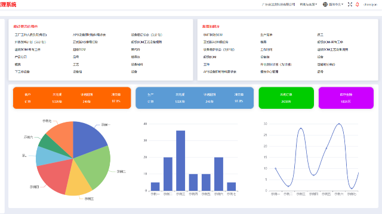
Task: Click the 示例二 bar in bar chart
Action: (168, 174)
